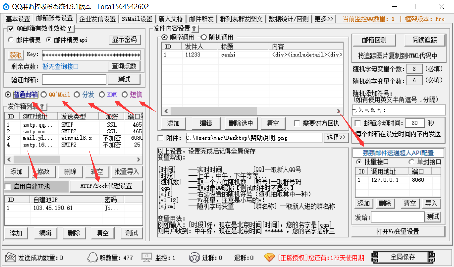Click the horizontal scrollbar of the 发件内容 table
Viewport: 454px width, 267px height.
(252, 111)
